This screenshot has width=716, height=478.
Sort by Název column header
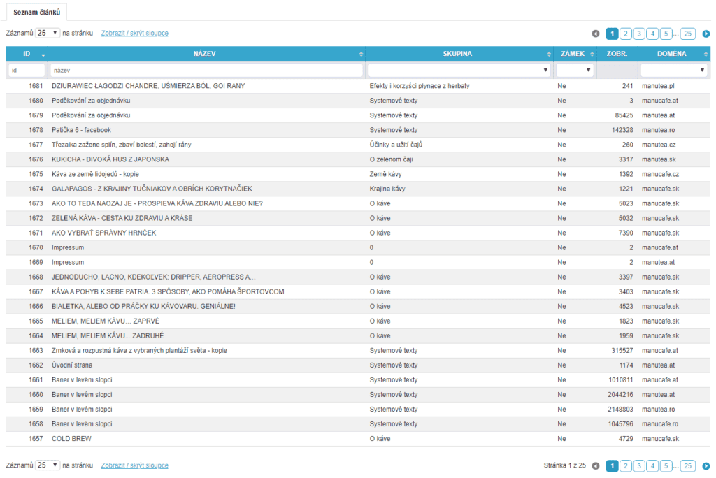click(206, 54)
